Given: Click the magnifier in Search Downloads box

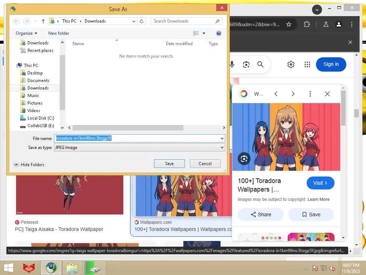Looking at the screenshot, I should (217, 21).
